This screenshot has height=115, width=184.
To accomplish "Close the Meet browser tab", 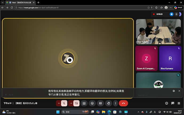I will point(34,2).
